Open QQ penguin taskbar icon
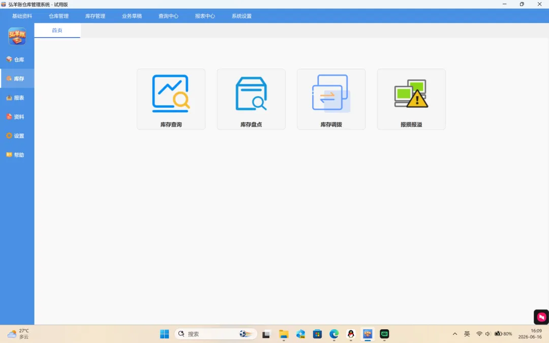Screen dimensions: 549x343 pyautogui.click(x=351, y=334)
